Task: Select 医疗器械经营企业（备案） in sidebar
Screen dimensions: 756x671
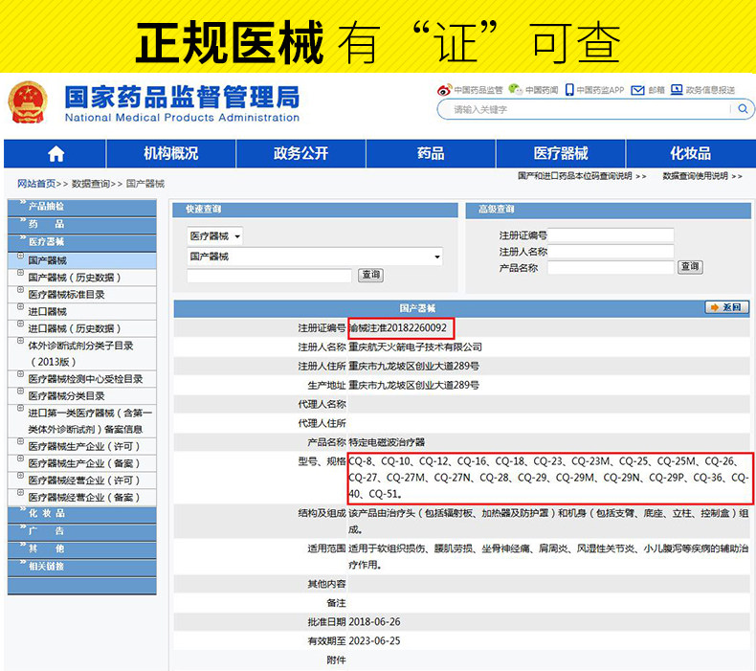Action: coord(84,498)
